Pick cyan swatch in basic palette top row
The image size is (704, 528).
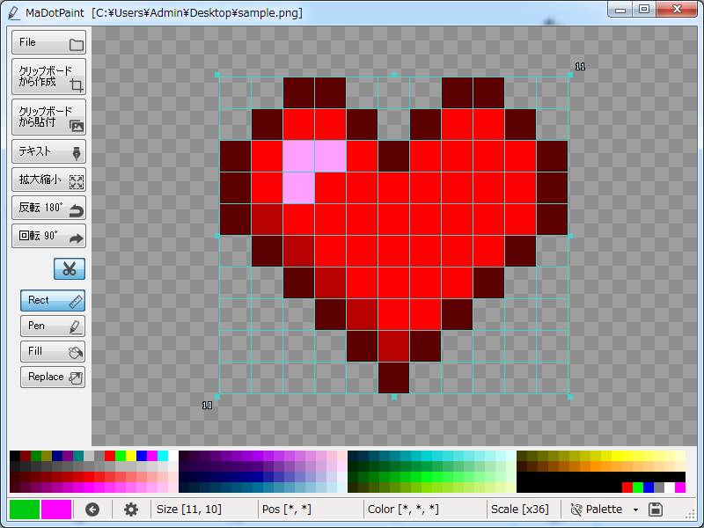point(163,456)
